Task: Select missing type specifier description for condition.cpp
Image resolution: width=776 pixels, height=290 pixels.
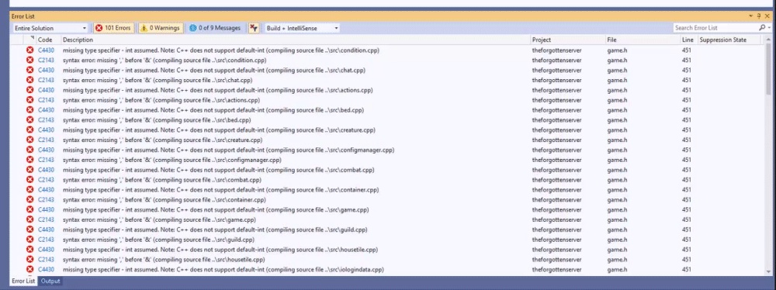Action: [221, 50]
